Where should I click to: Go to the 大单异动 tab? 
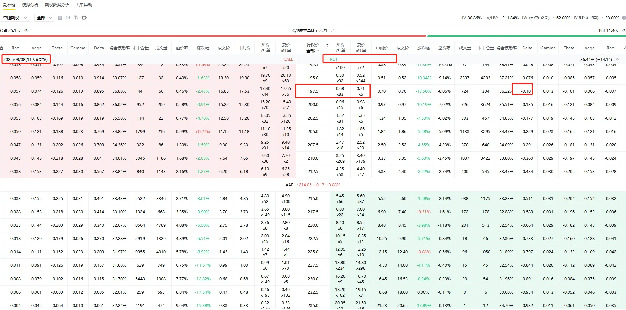[84, 5]
